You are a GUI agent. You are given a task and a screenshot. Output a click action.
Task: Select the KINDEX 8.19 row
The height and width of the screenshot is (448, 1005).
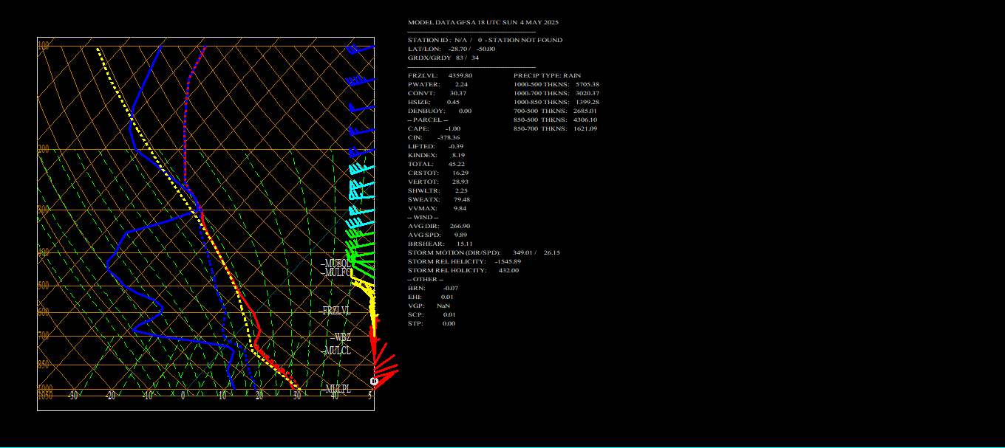click(x=436, y=155)
